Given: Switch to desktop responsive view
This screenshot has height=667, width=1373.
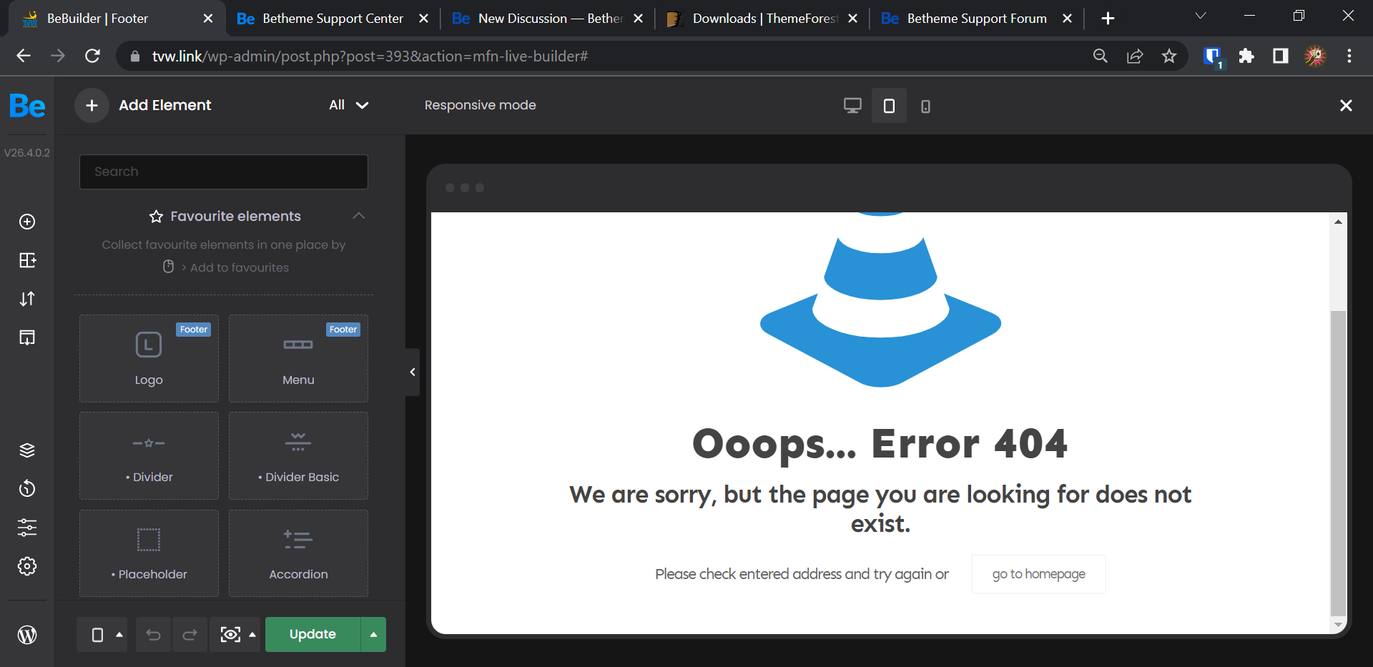Looking at the screenshot, I should click(x=852, y=106).
